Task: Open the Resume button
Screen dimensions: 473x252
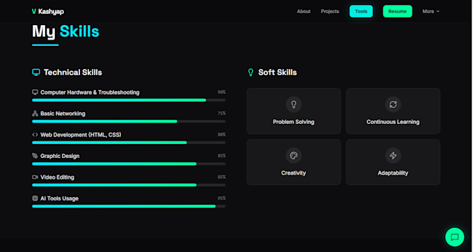Action: (x=397, y=11)
